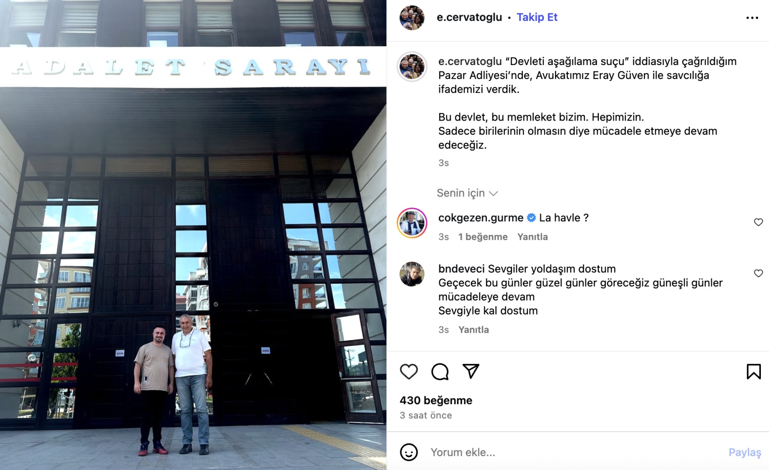This screenshot has height=470, width=769.
Task: Open comment bubble icon under post
Action: 440,371
